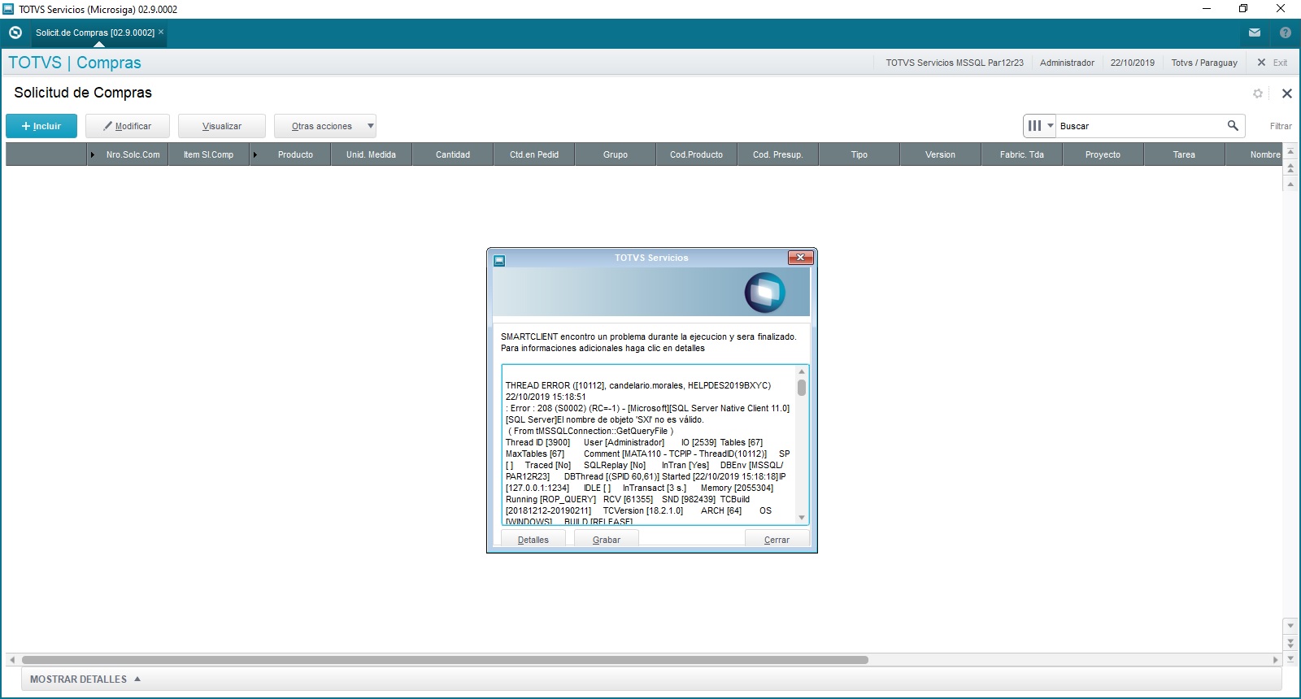This screenshot has width=1301, height=699.
Task: Click the date 22/10/2019 in header
Action: click(1133, 63)
